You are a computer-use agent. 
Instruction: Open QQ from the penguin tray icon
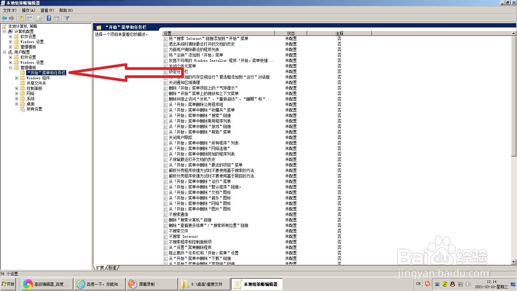pyautogui.click(x=452, y=284)
